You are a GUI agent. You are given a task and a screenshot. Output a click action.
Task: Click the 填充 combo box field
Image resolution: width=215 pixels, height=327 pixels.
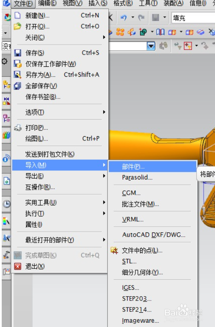tap(193, 18)
